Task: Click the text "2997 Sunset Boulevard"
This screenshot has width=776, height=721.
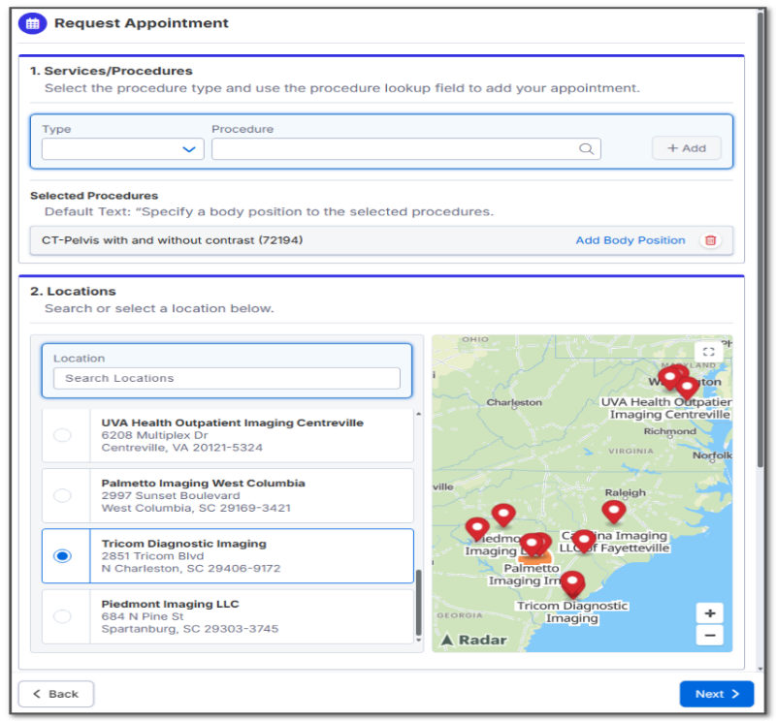Action: [171, 495]
